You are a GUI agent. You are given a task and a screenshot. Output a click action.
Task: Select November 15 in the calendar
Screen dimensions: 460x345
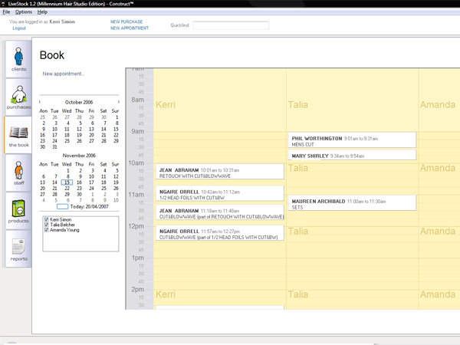[x=67, y=182]
